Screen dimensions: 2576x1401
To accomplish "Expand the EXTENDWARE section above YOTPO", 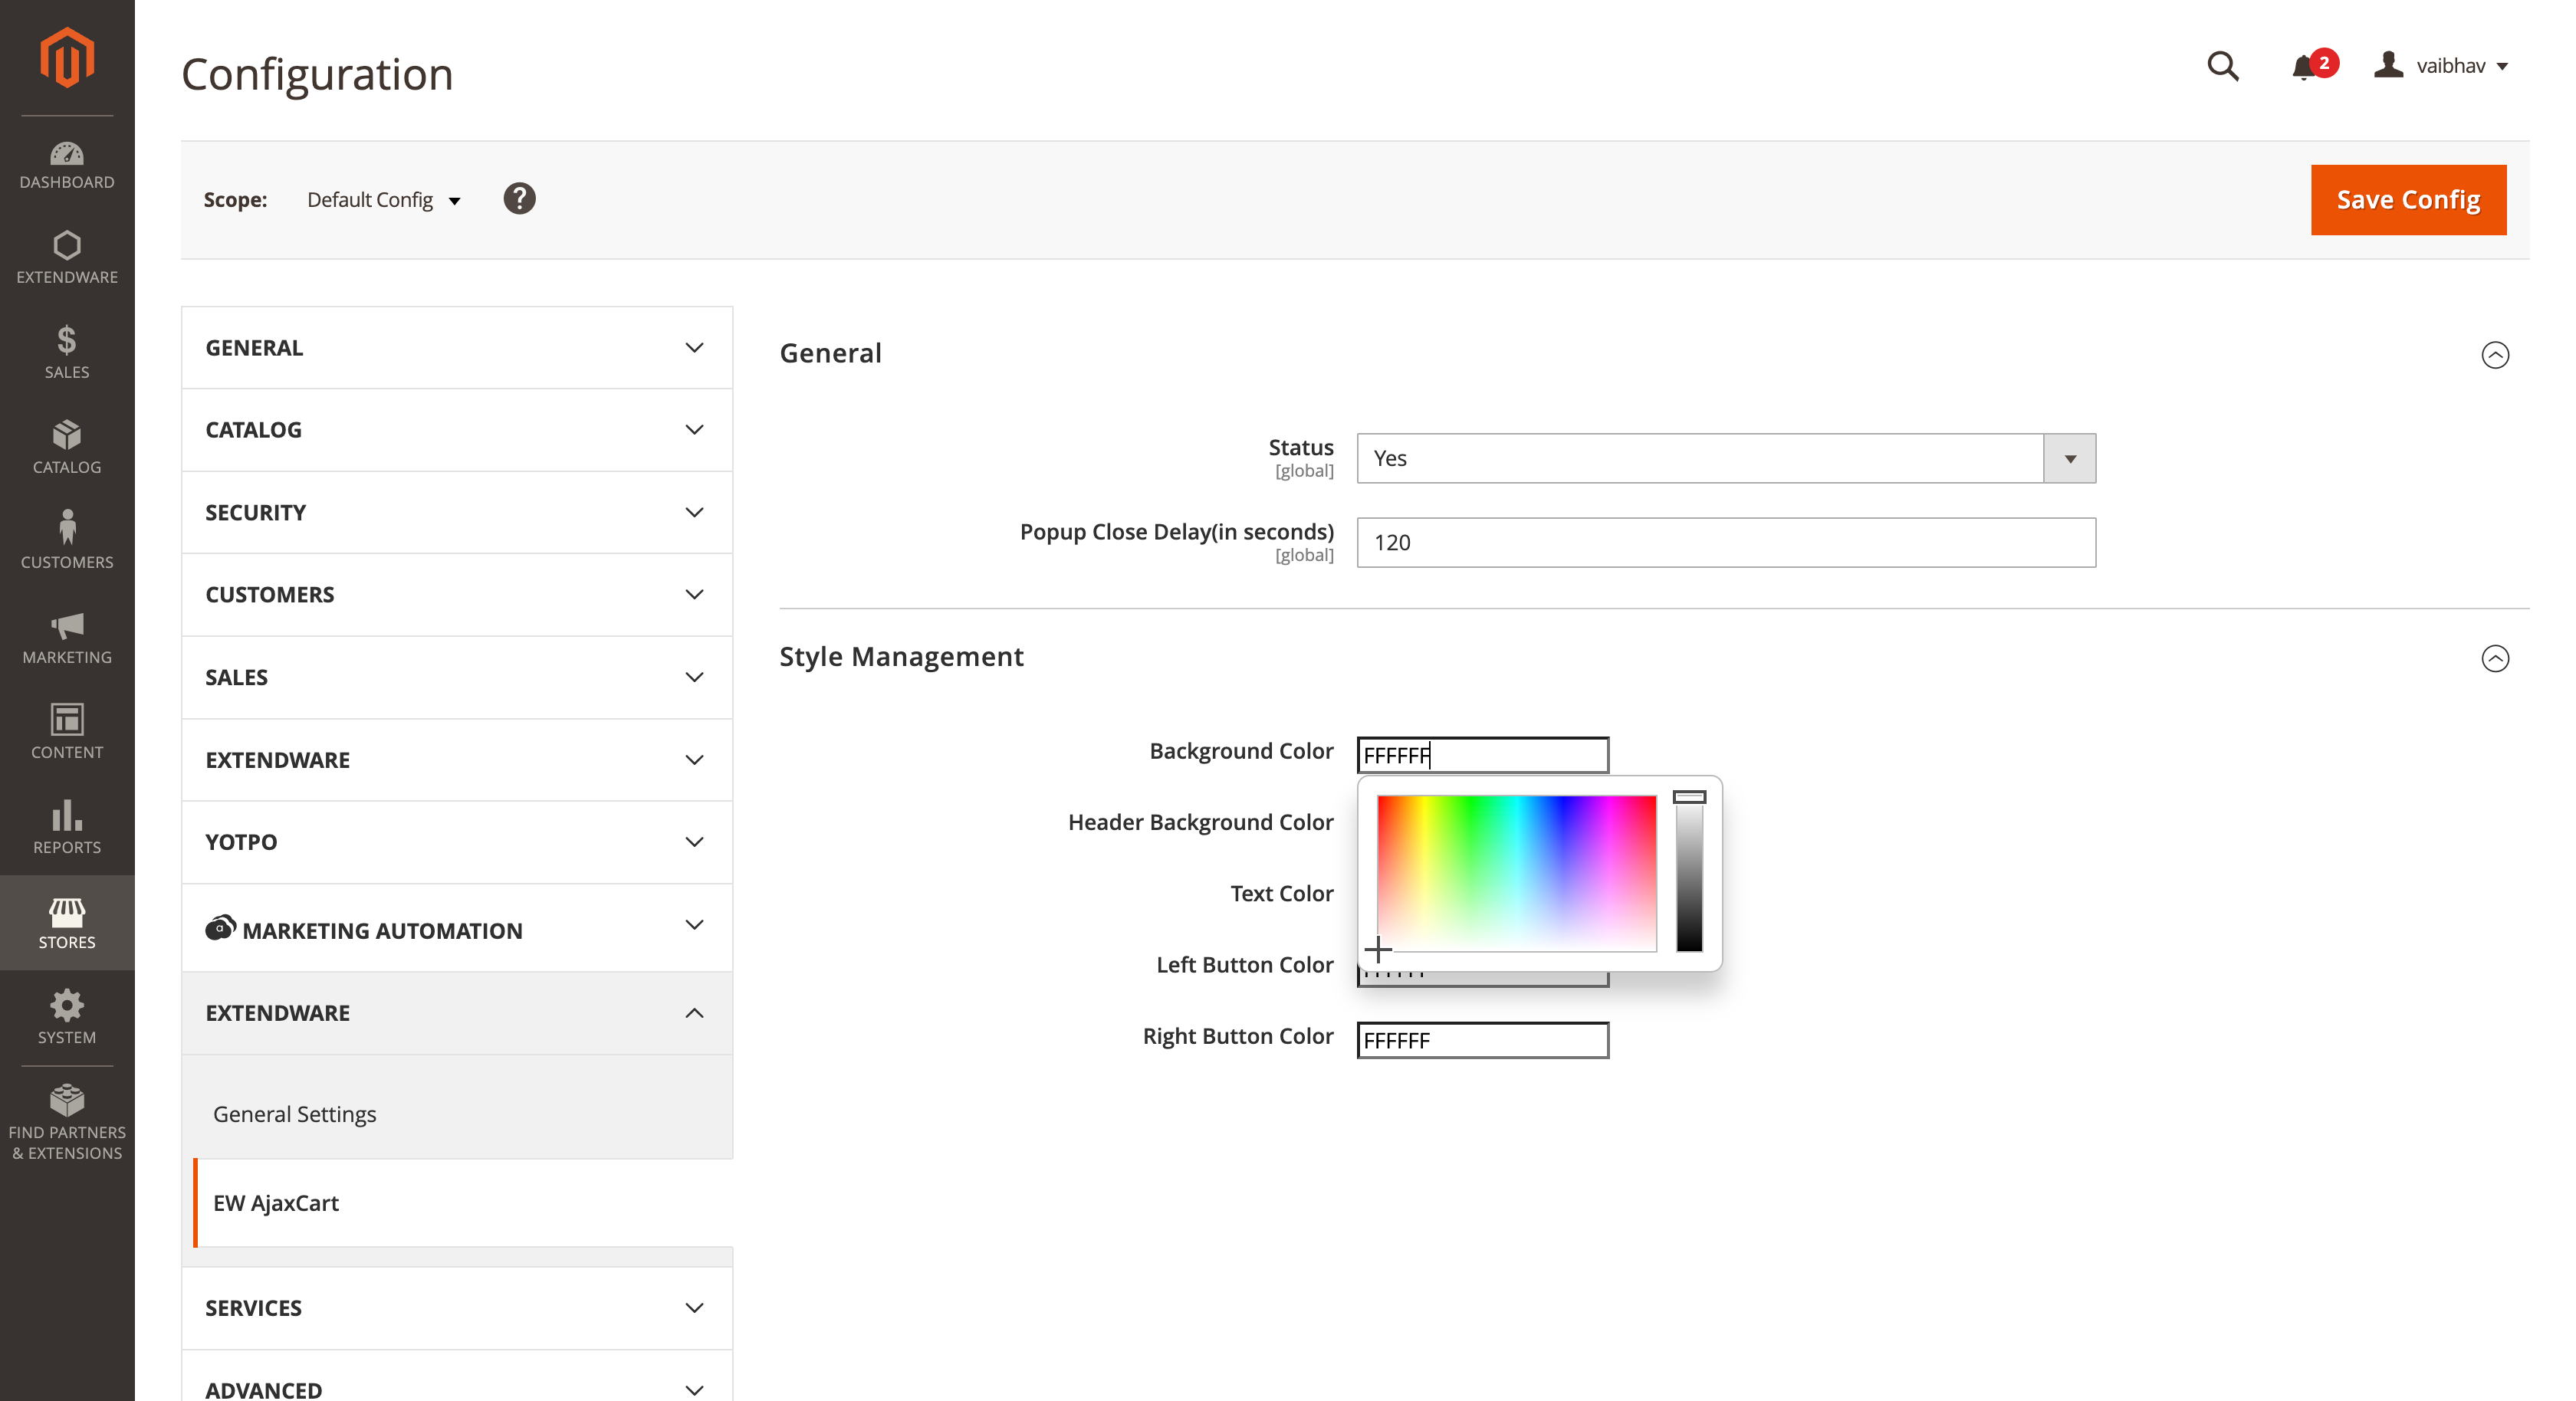I will [457, 759].
